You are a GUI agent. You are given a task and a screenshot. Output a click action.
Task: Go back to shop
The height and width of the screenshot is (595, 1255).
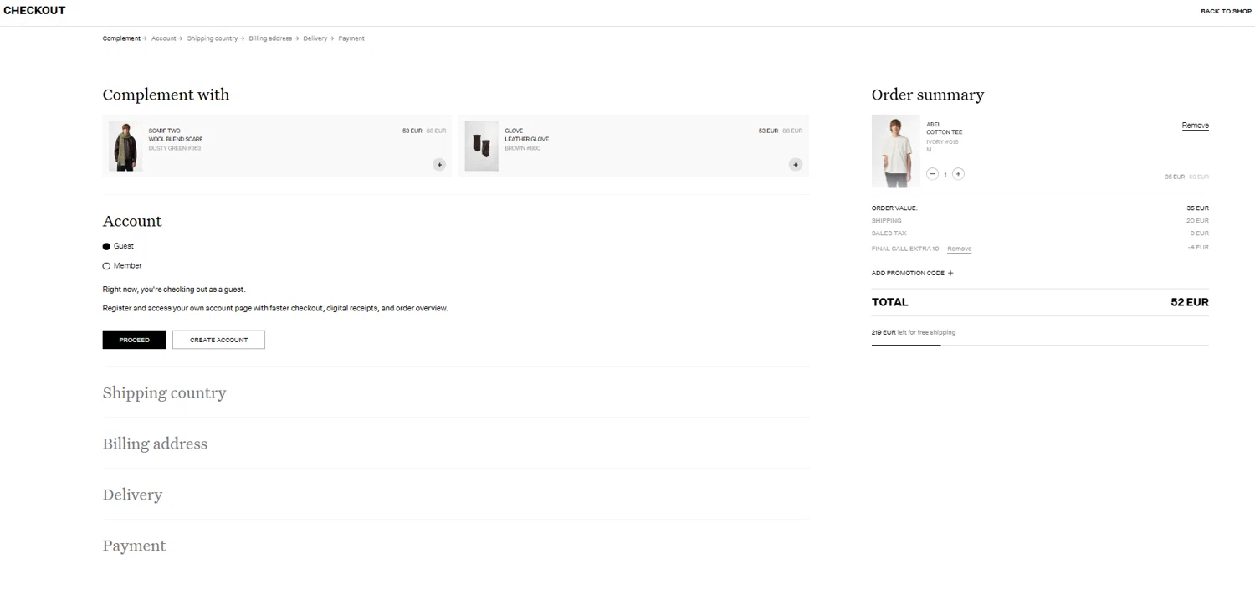coord(1226,11)
